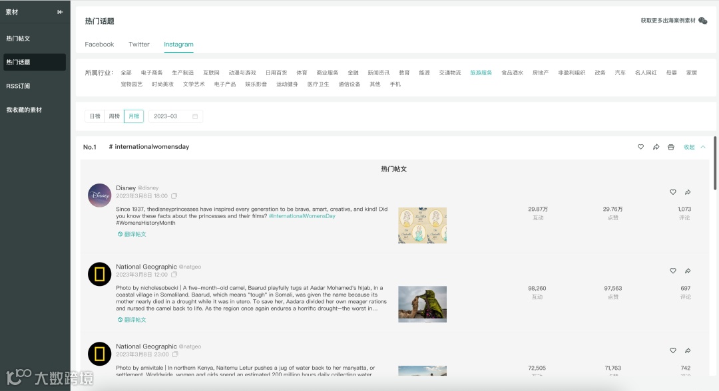Filter industry by 文学艺术

click(194, 84)
